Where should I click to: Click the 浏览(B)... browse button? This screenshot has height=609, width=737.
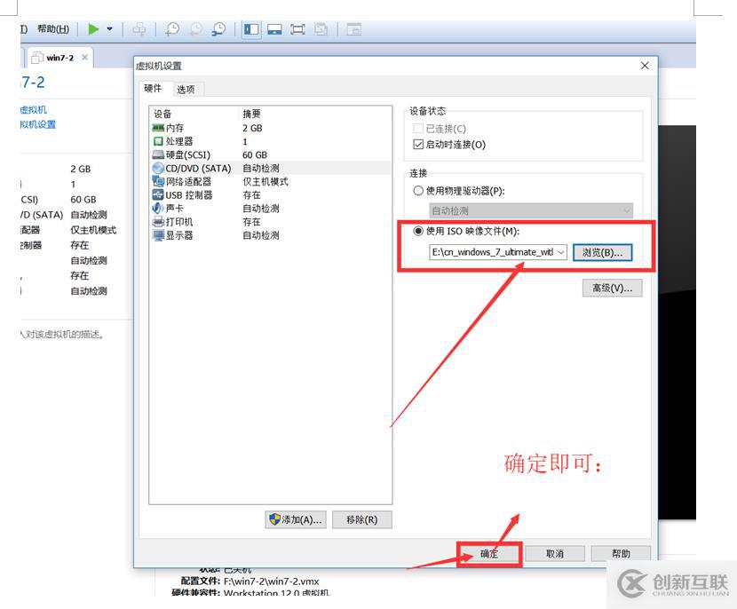(602, 252)
